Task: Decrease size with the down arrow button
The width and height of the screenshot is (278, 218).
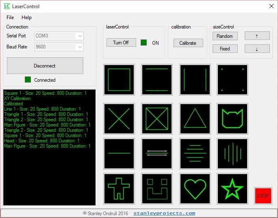Action: coord(257,48)
